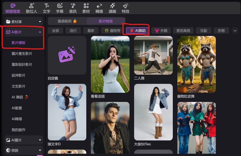Viewport: 241px width, 156px height.
Task: Open 圖片產生影片 in sidebar
Action: click(22, 54)
